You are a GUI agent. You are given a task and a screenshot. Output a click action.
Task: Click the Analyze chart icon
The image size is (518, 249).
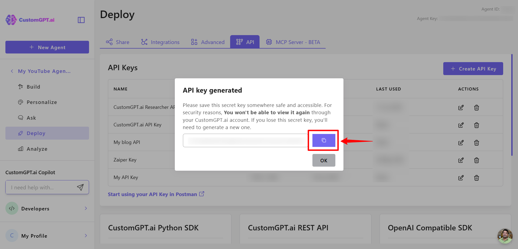click(21, 149)
